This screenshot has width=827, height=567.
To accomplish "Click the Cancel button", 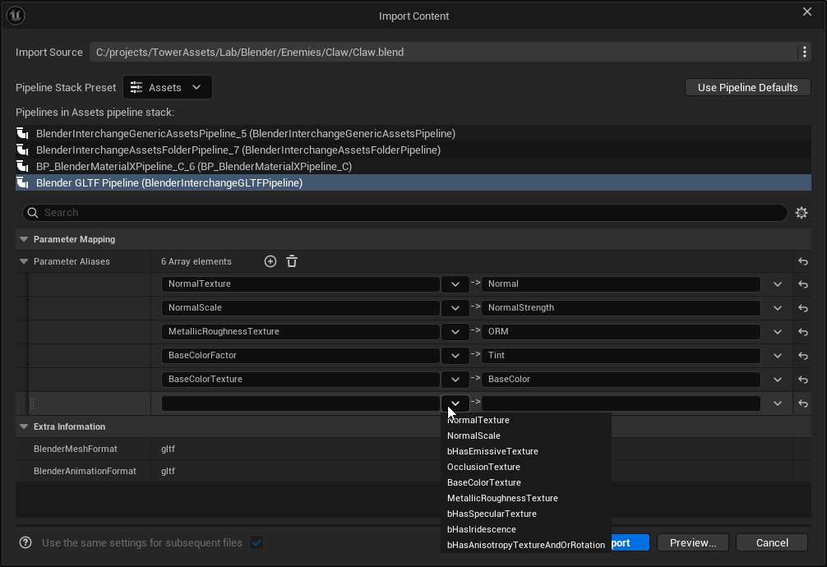I will click(x=770, y=542).
